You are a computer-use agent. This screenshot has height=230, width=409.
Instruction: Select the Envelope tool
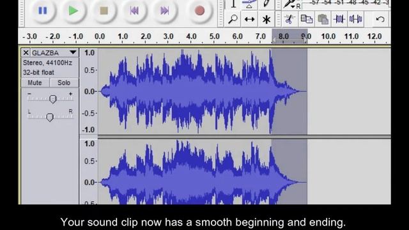[249, 4]
